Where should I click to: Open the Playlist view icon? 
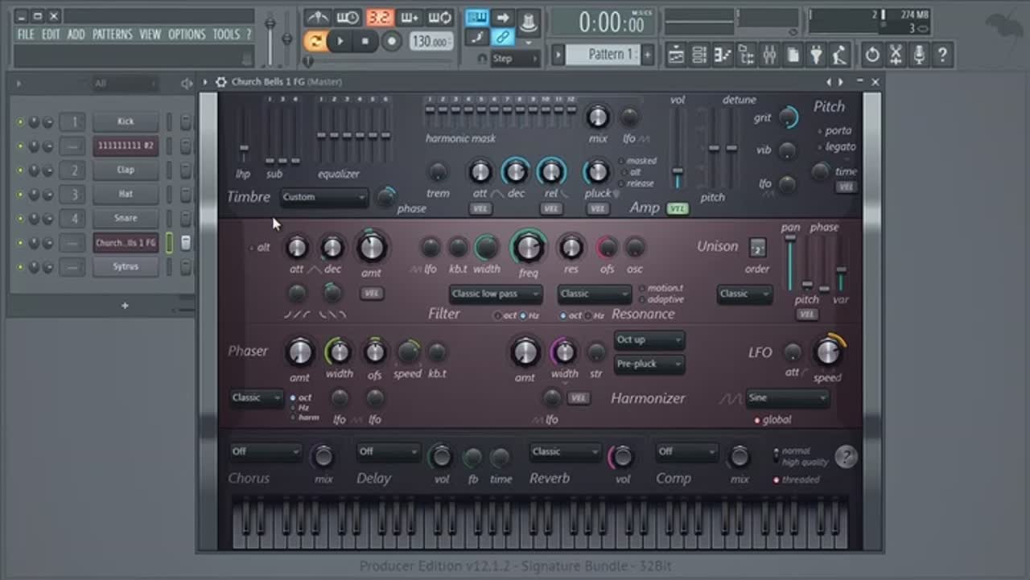click(676, 55)
